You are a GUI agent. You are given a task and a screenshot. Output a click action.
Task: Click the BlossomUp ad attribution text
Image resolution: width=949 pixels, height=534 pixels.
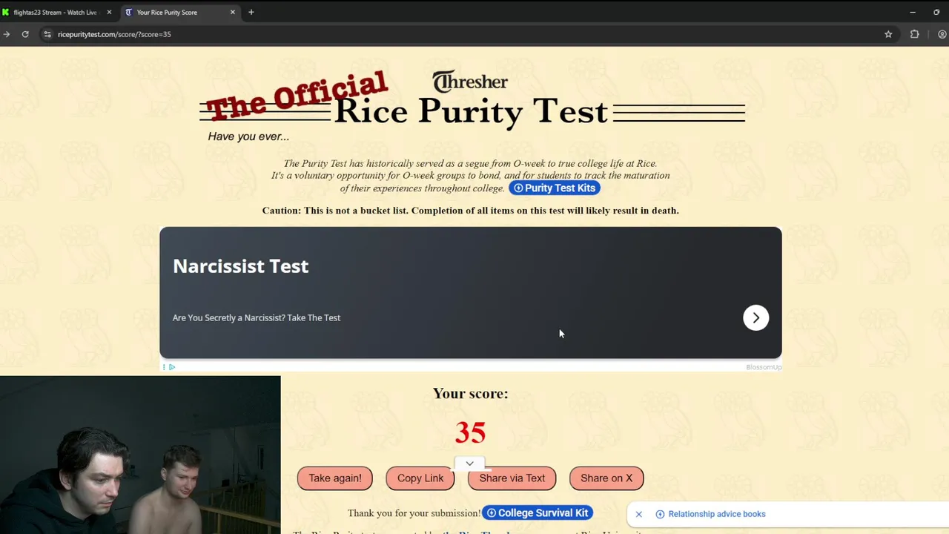coord(764,367)
